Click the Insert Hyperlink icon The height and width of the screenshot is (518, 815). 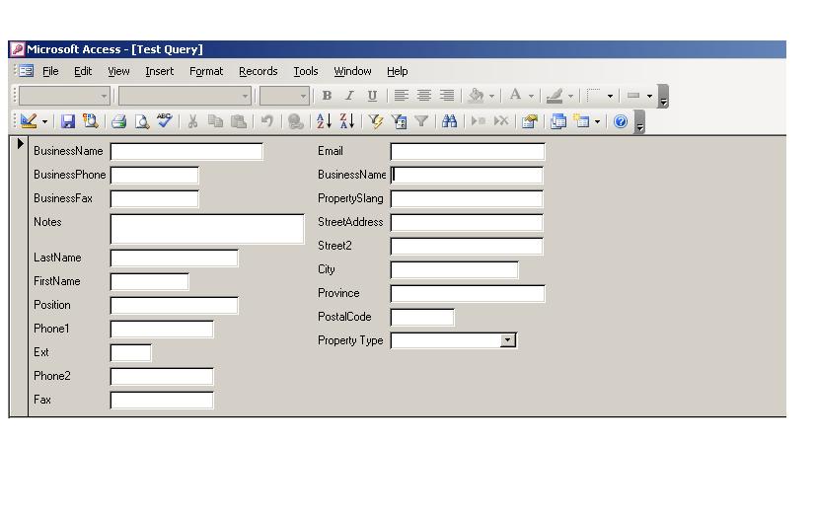296,121
